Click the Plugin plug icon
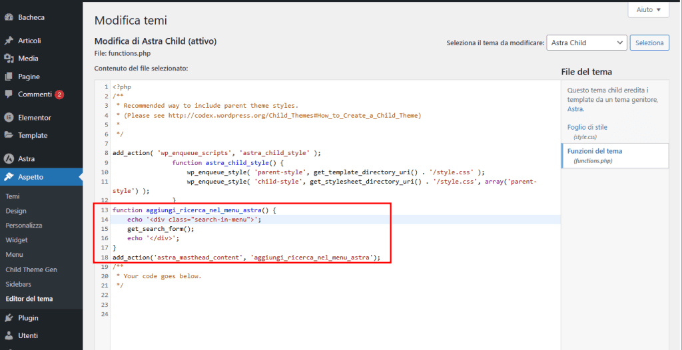 8,318
